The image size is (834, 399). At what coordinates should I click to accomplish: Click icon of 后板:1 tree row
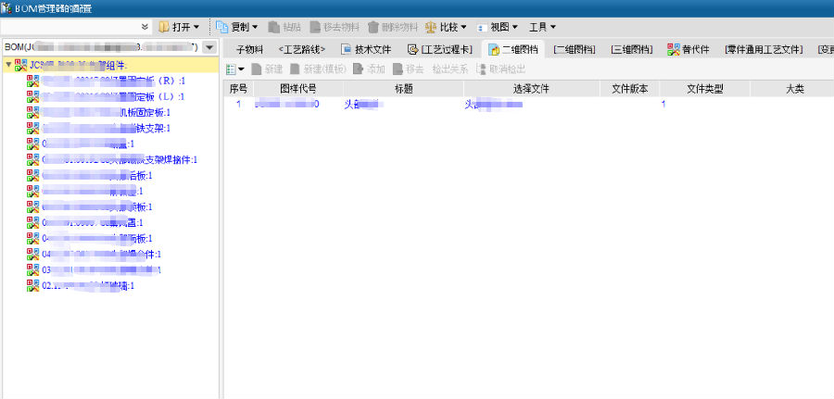[33, 175]
